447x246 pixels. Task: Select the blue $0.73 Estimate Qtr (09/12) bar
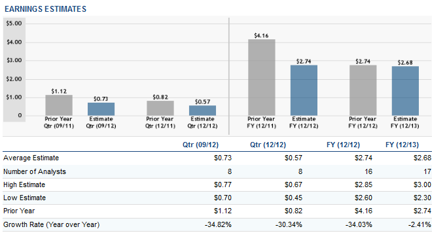101,109
